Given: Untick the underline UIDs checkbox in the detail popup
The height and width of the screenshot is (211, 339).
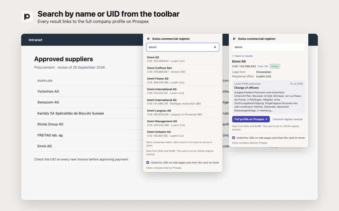Looking at the screenshot, I should click(x=234, y=138).
